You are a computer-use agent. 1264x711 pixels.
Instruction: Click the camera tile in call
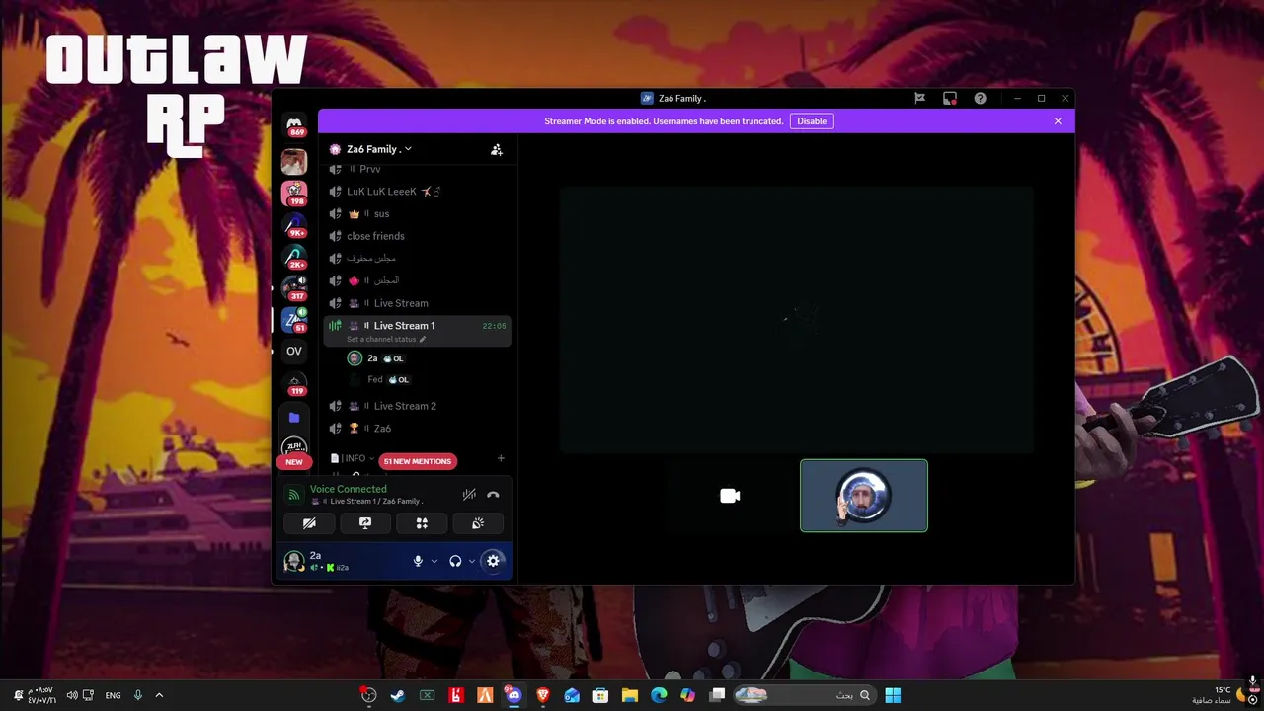730,496
